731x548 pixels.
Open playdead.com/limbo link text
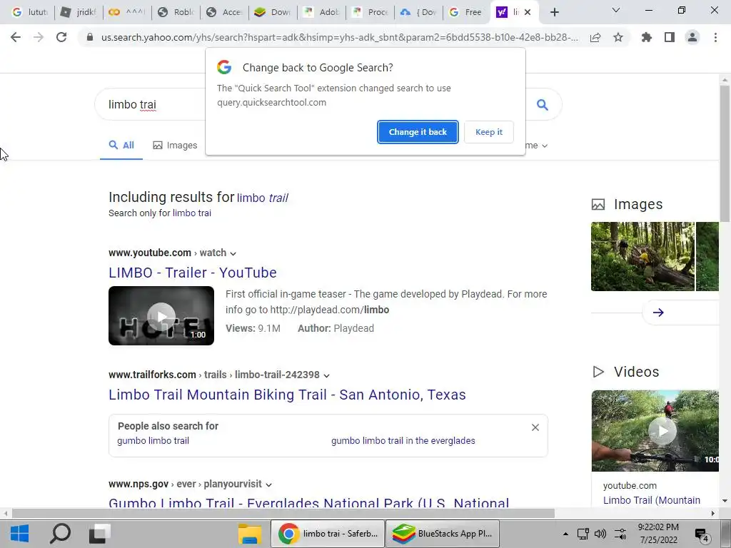330,310
